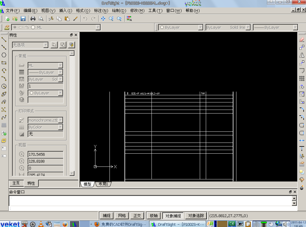Click the DraftSight taskbar window button
The image size is (306, 227).
(x=178, y=224)
